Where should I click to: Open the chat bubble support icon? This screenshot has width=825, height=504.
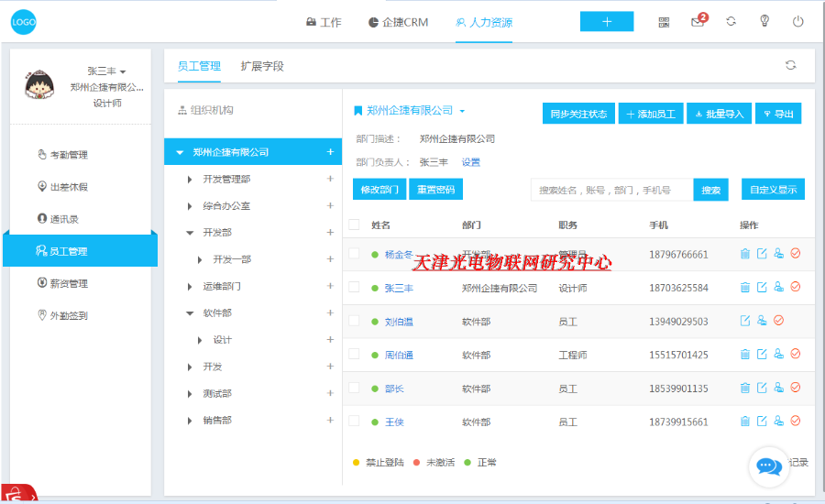pos(769,466)
